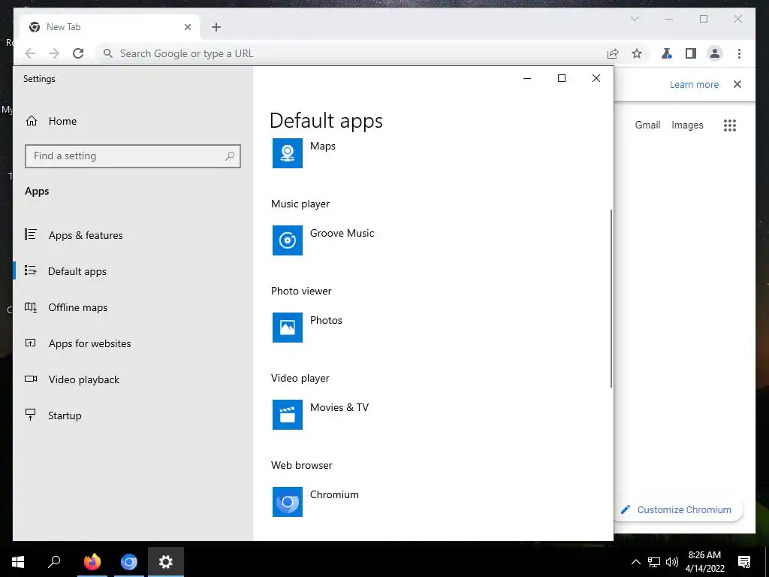This screenshot has width=769, height=577.
Task: Close the New Tab tab
Action: click(x=187, y=27)
